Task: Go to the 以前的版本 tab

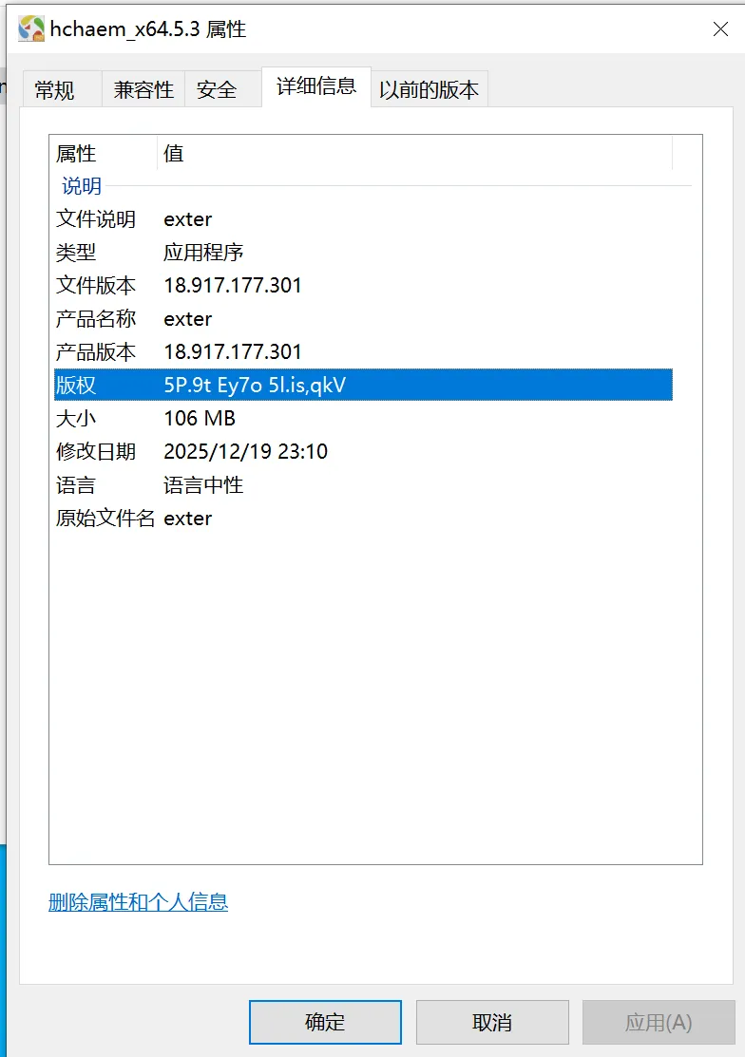Action: (x=429, y=89)
